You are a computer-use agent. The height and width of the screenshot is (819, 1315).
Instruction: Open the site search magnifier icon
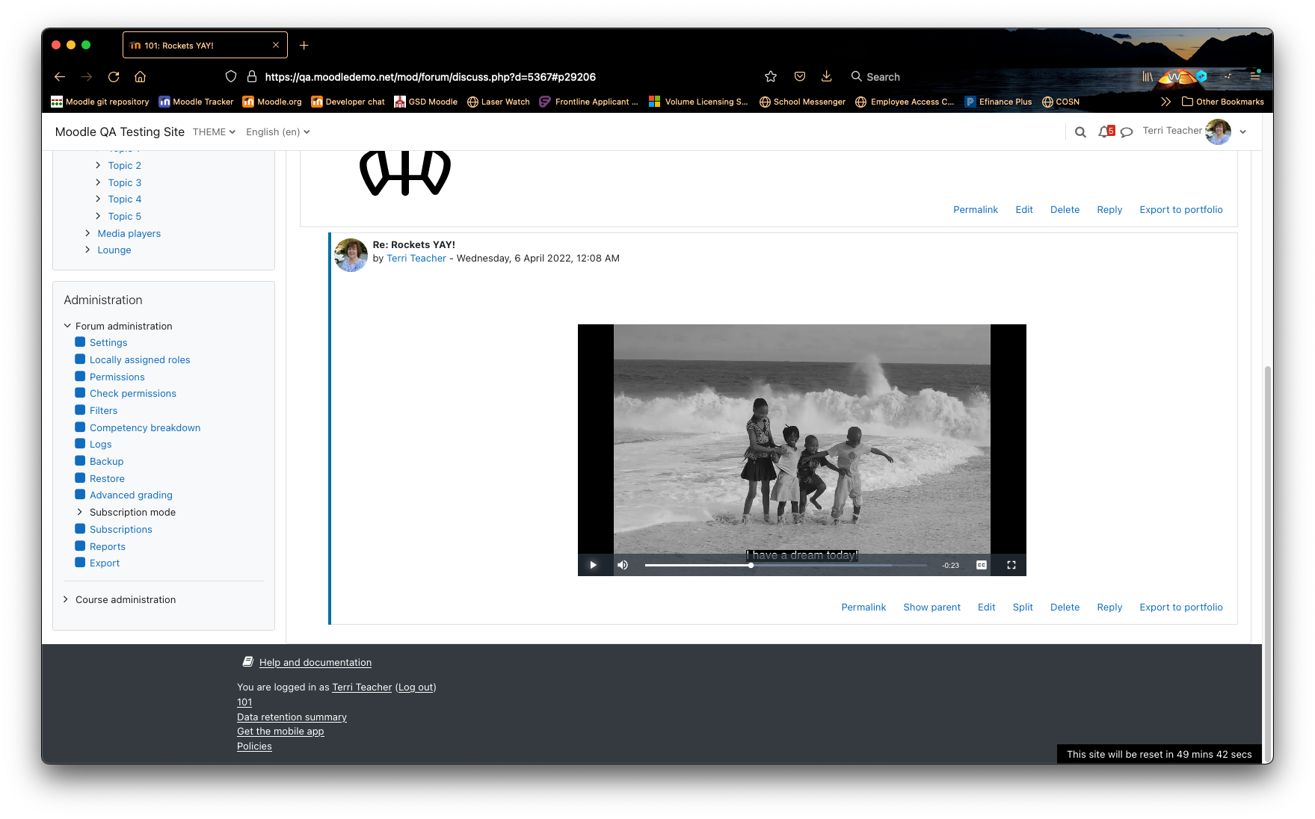(x=1080, y=132)
